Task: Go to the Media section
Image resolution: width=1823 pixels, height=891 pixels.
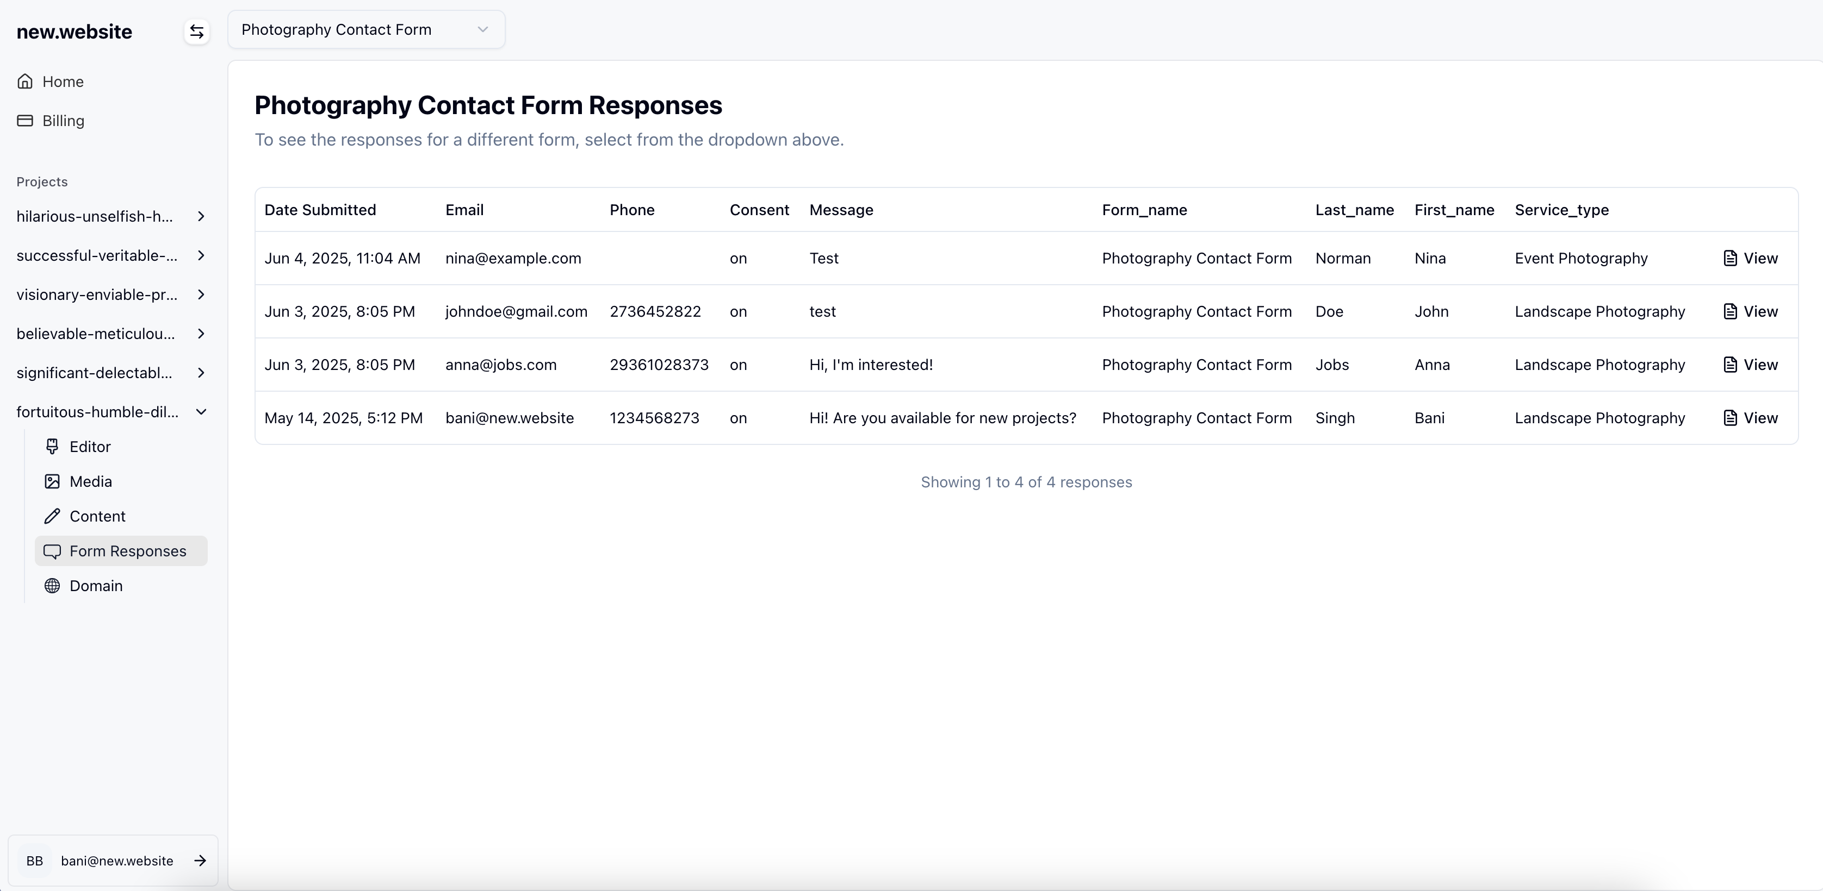Action: [91, 481]
